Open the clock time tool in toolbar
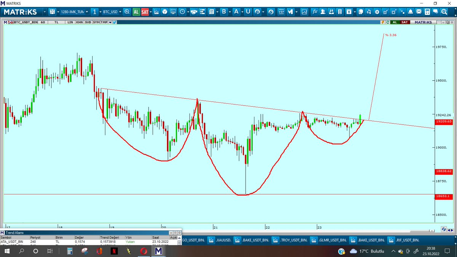This screenshot has height=257, width=457. click(183, 12)
